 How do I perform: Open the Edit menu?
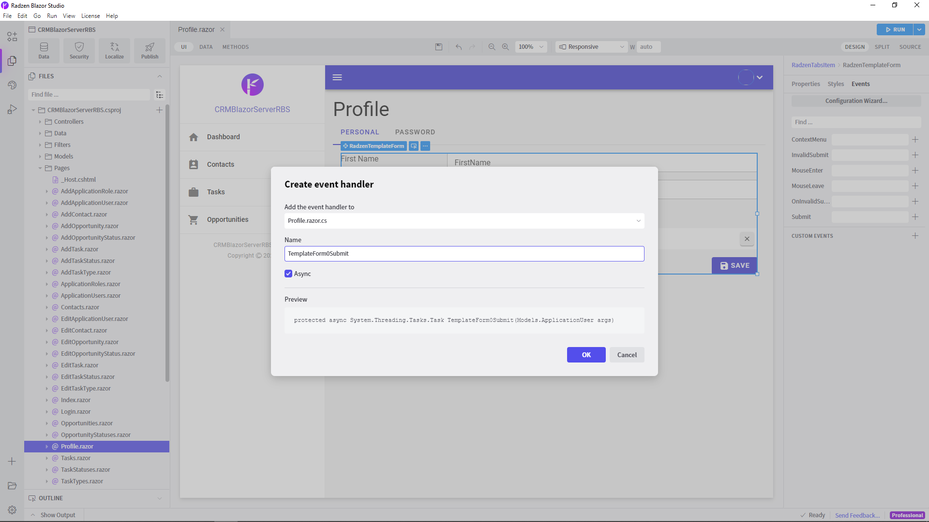coord(22,16)
